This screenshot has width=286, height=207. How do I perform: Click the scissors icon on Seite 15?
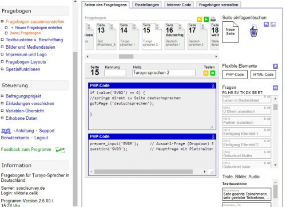pyautogui.click(x=157, y=26)
